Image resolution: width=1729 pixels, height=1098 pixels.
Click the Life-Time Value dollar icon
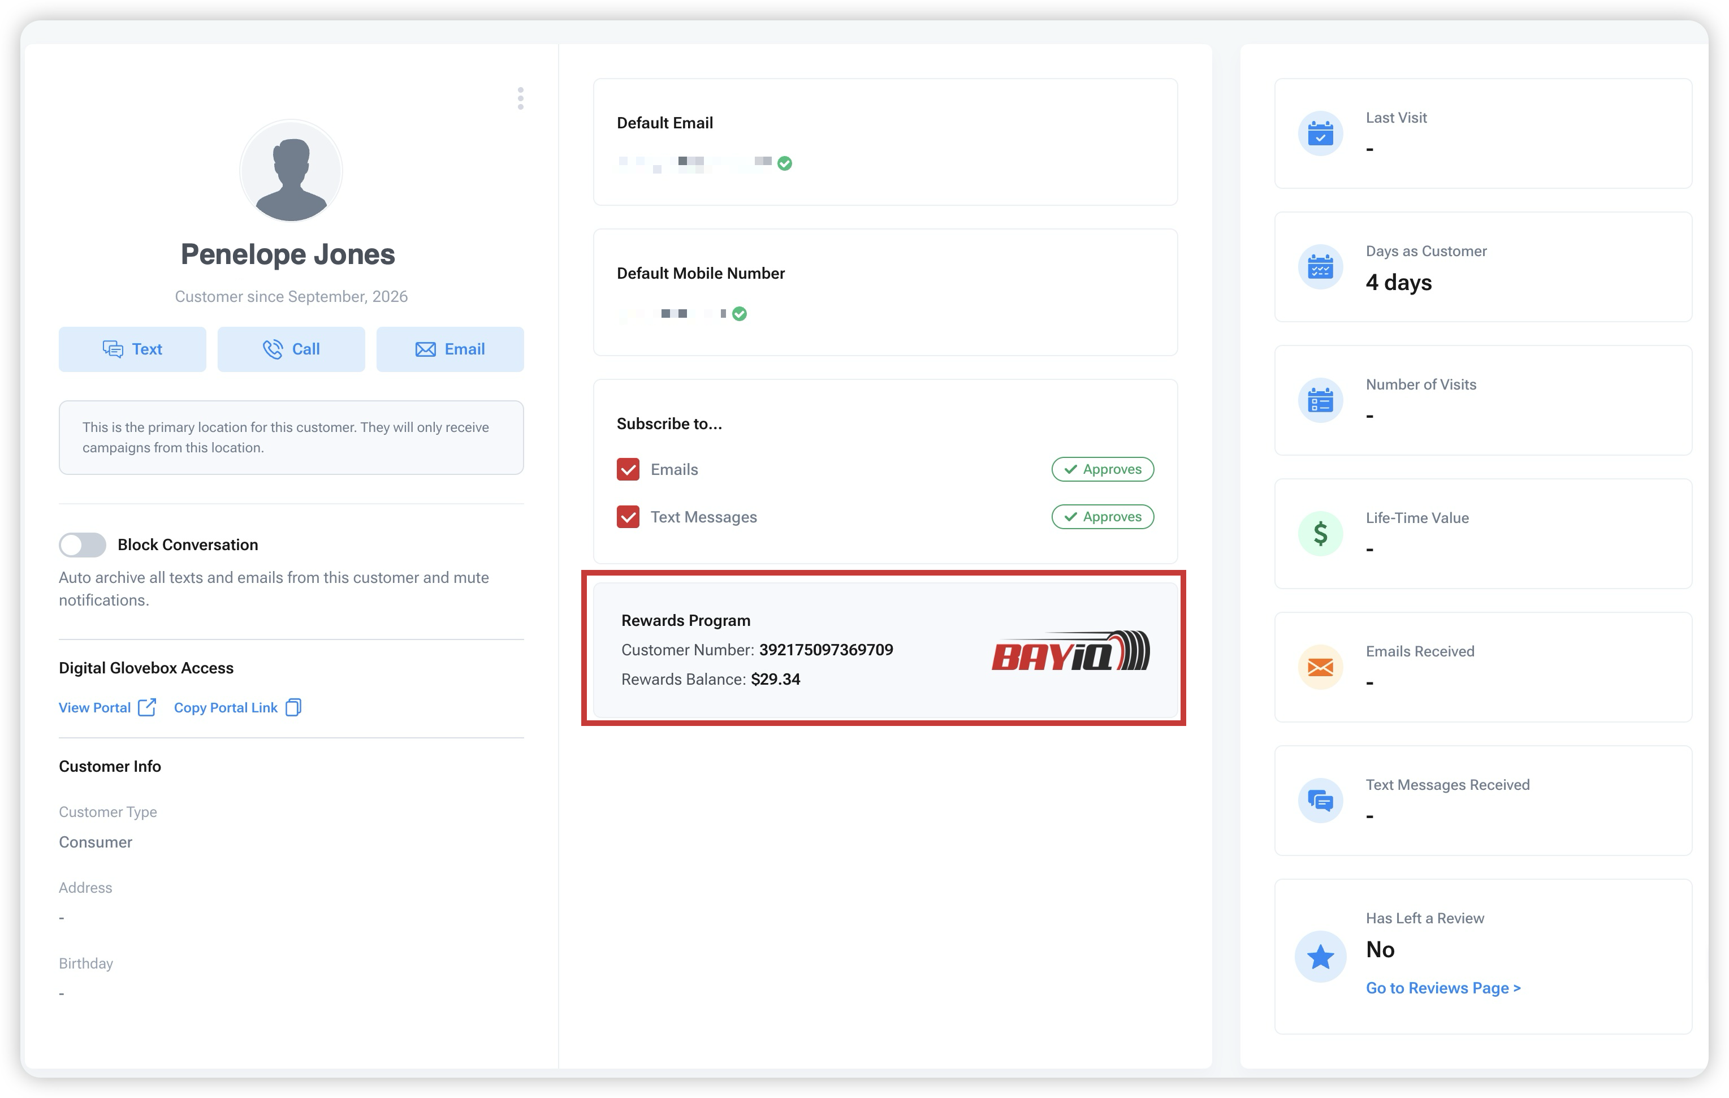click(1320, 534)
